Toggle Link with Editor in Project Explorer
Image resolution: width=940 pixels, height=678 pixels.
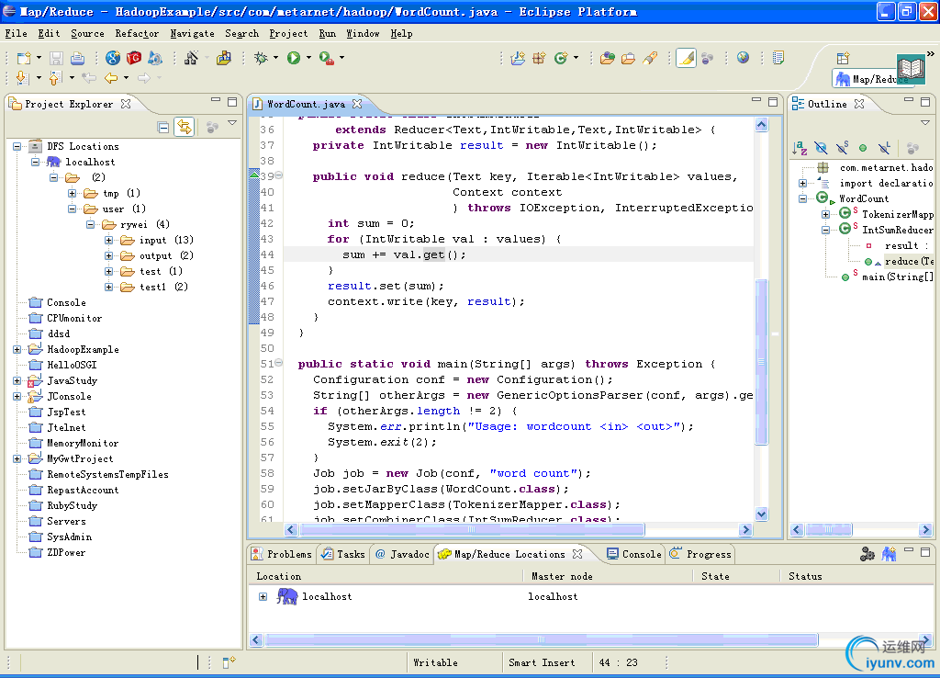click(x=184, y=127)
